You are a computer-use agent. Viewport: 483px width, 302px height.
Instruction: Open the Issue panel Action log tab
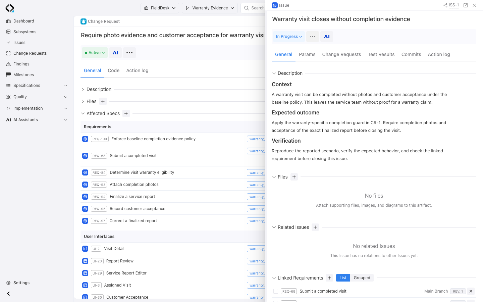point(439,54)
